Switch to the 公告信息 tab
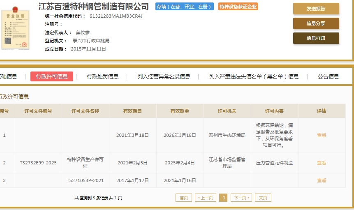Viewport: 354px width, 210px height. [328, 76]
